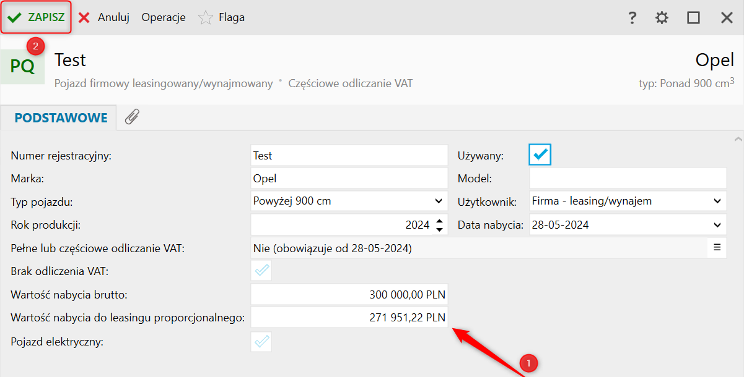Enable Pojazd elektryczny checkbox
The height and width of the screenshot is (377, 744).
[261, 341]
